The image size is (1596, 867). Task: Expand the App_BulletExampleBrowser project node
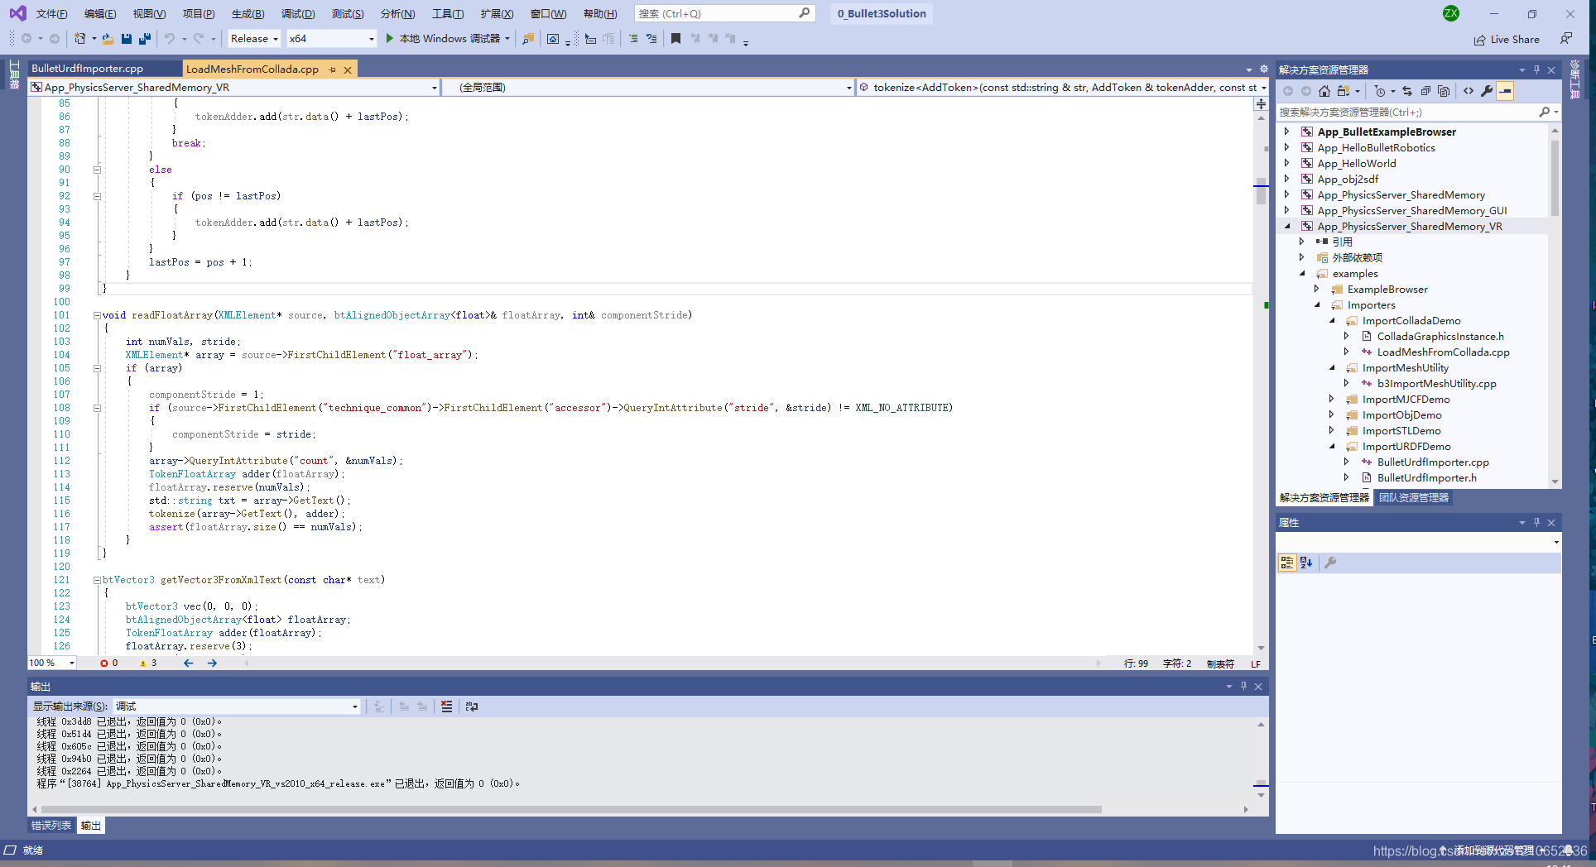click(x=1286, y=131)
